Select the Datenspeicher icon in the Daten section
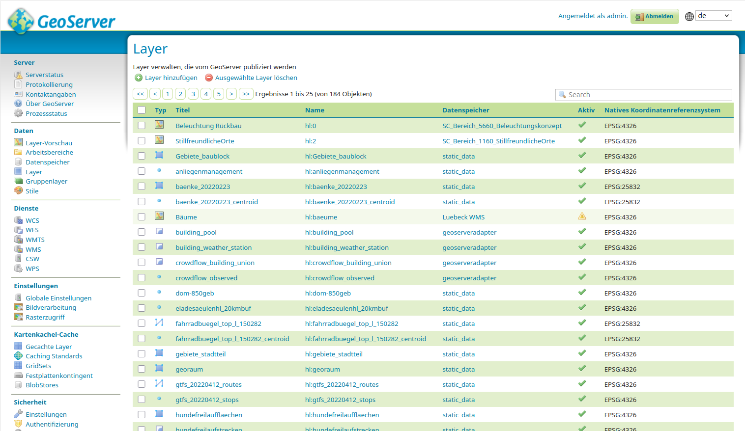The height and width of the screenshot is (431, 745). pyautogui.click(x=18, y=162)
